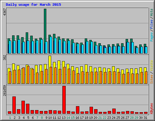Click the 261659 axis value
The width and height of the screenshot is (155, 121).
5,90
